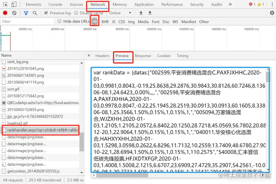Image resolution: width=276 pixels, height=184 pixels.
Task: Open the Cookies detail tab
Action: click(164, 56)
